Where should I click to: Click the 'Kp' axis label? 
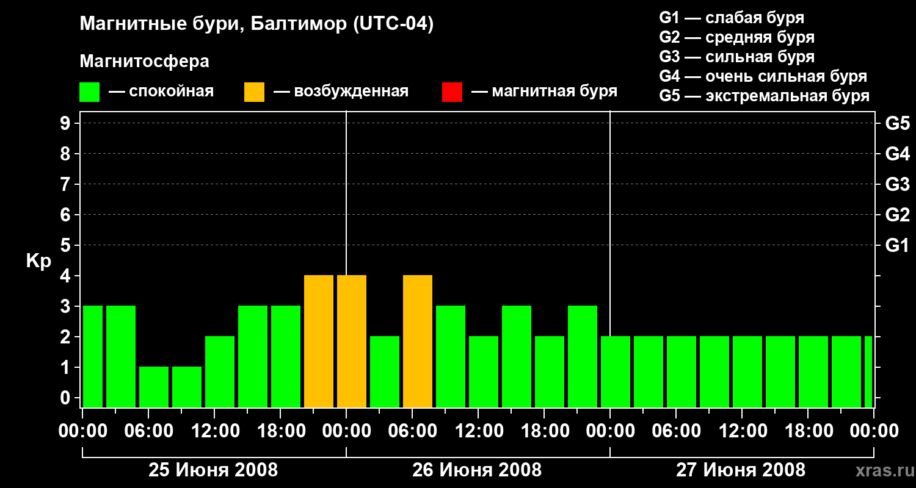[x=38, y=261]
